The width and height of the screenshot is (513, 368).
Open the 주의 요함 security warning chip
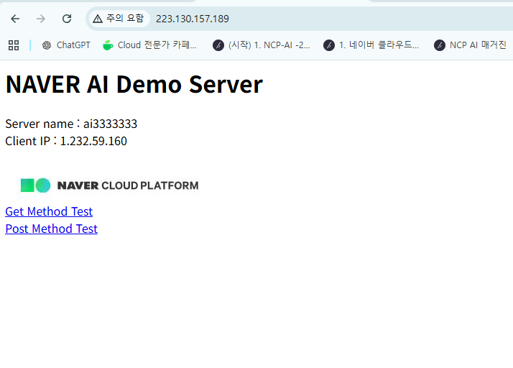click(x=119, y=19)
